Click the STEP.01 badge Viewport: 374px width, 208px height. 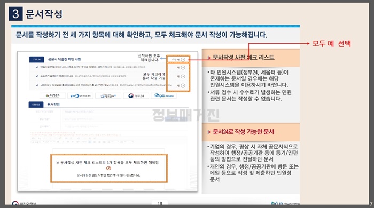point(36,59)
